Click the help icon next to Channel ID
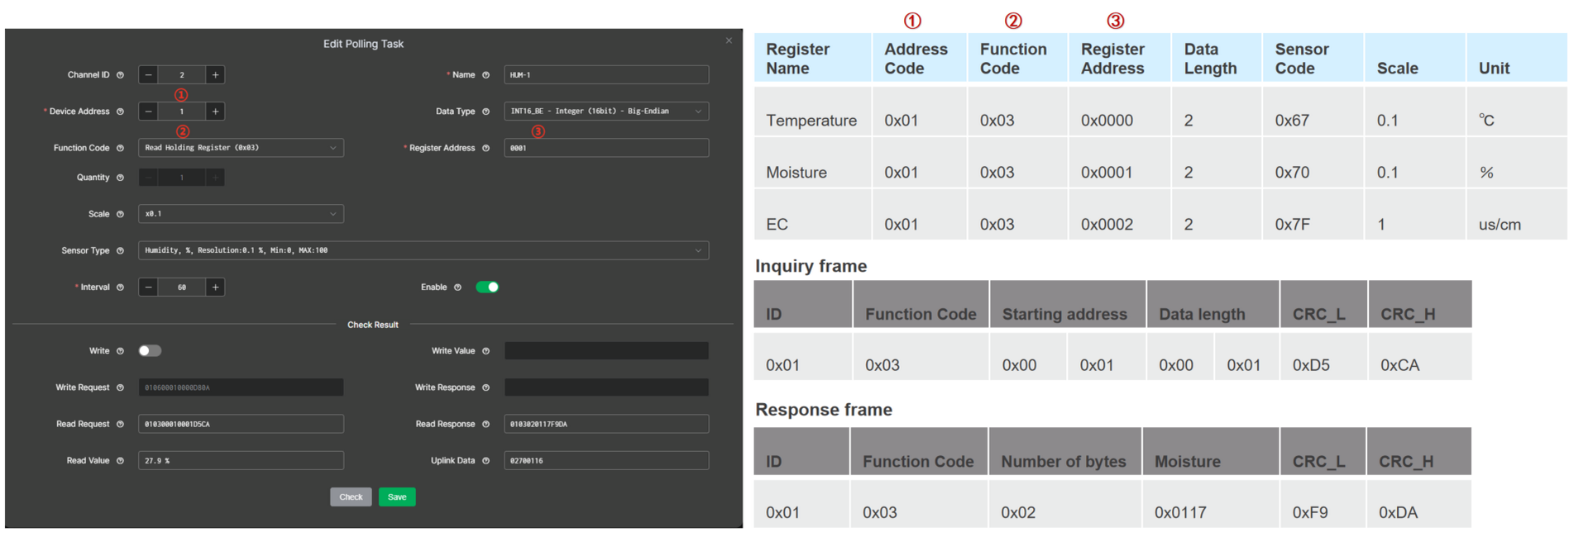Image resolution: width=1588 pixels, height=556 pixels. (x=120, y=75)
